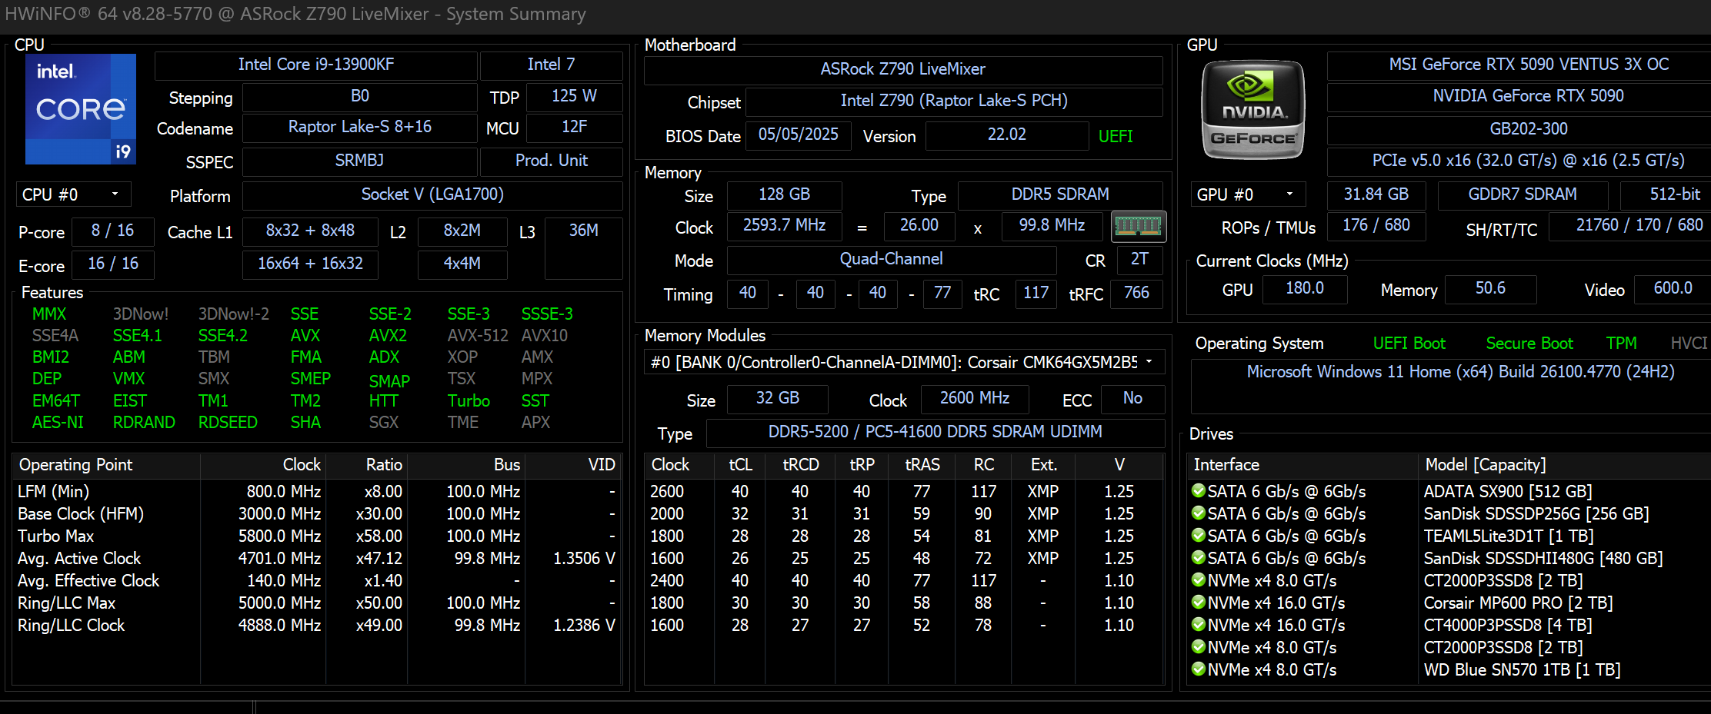
Task: Click the Intel Core i9-13900KF name field
Action: pyautogui.click(x=316, y=65)
